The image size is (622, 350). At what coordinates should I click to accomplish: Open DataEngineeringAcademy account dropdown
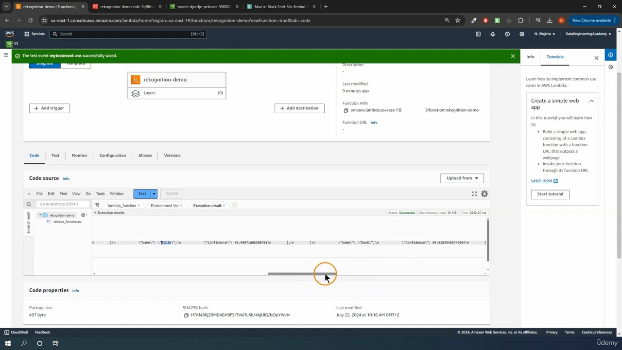coord(588,34)
